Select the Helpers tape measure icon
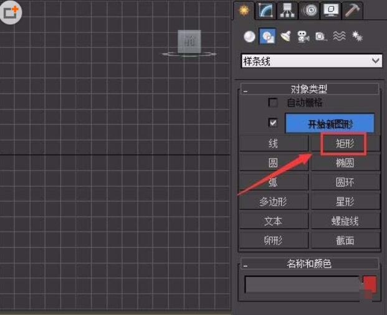 coord(321,37)
